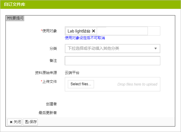Focus the 备注 text input

113,61
